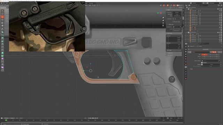Viewport: 223px width, 125px height.
Task: Open the viewport shading options dropdown arrow
Action: pos(183,6)
